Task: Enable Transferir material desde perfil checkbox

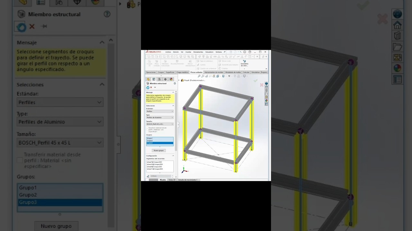Action: pyautogui.click(x=147, y=130)
